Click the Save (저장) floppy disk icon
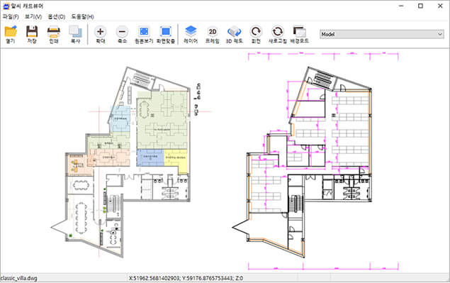 click(32, 32)
